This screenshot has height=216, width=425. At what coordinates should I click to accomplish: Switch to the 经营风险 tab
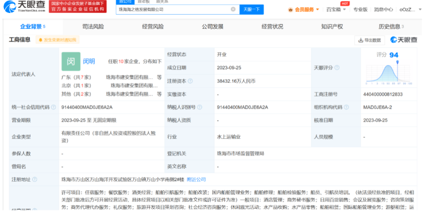pos(152,27)
